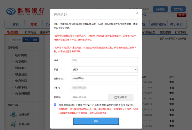Viewport: 192px width, 130px height.
Task: Click 下载 in the 20:14:14 row
Action: tap(172, 110)
